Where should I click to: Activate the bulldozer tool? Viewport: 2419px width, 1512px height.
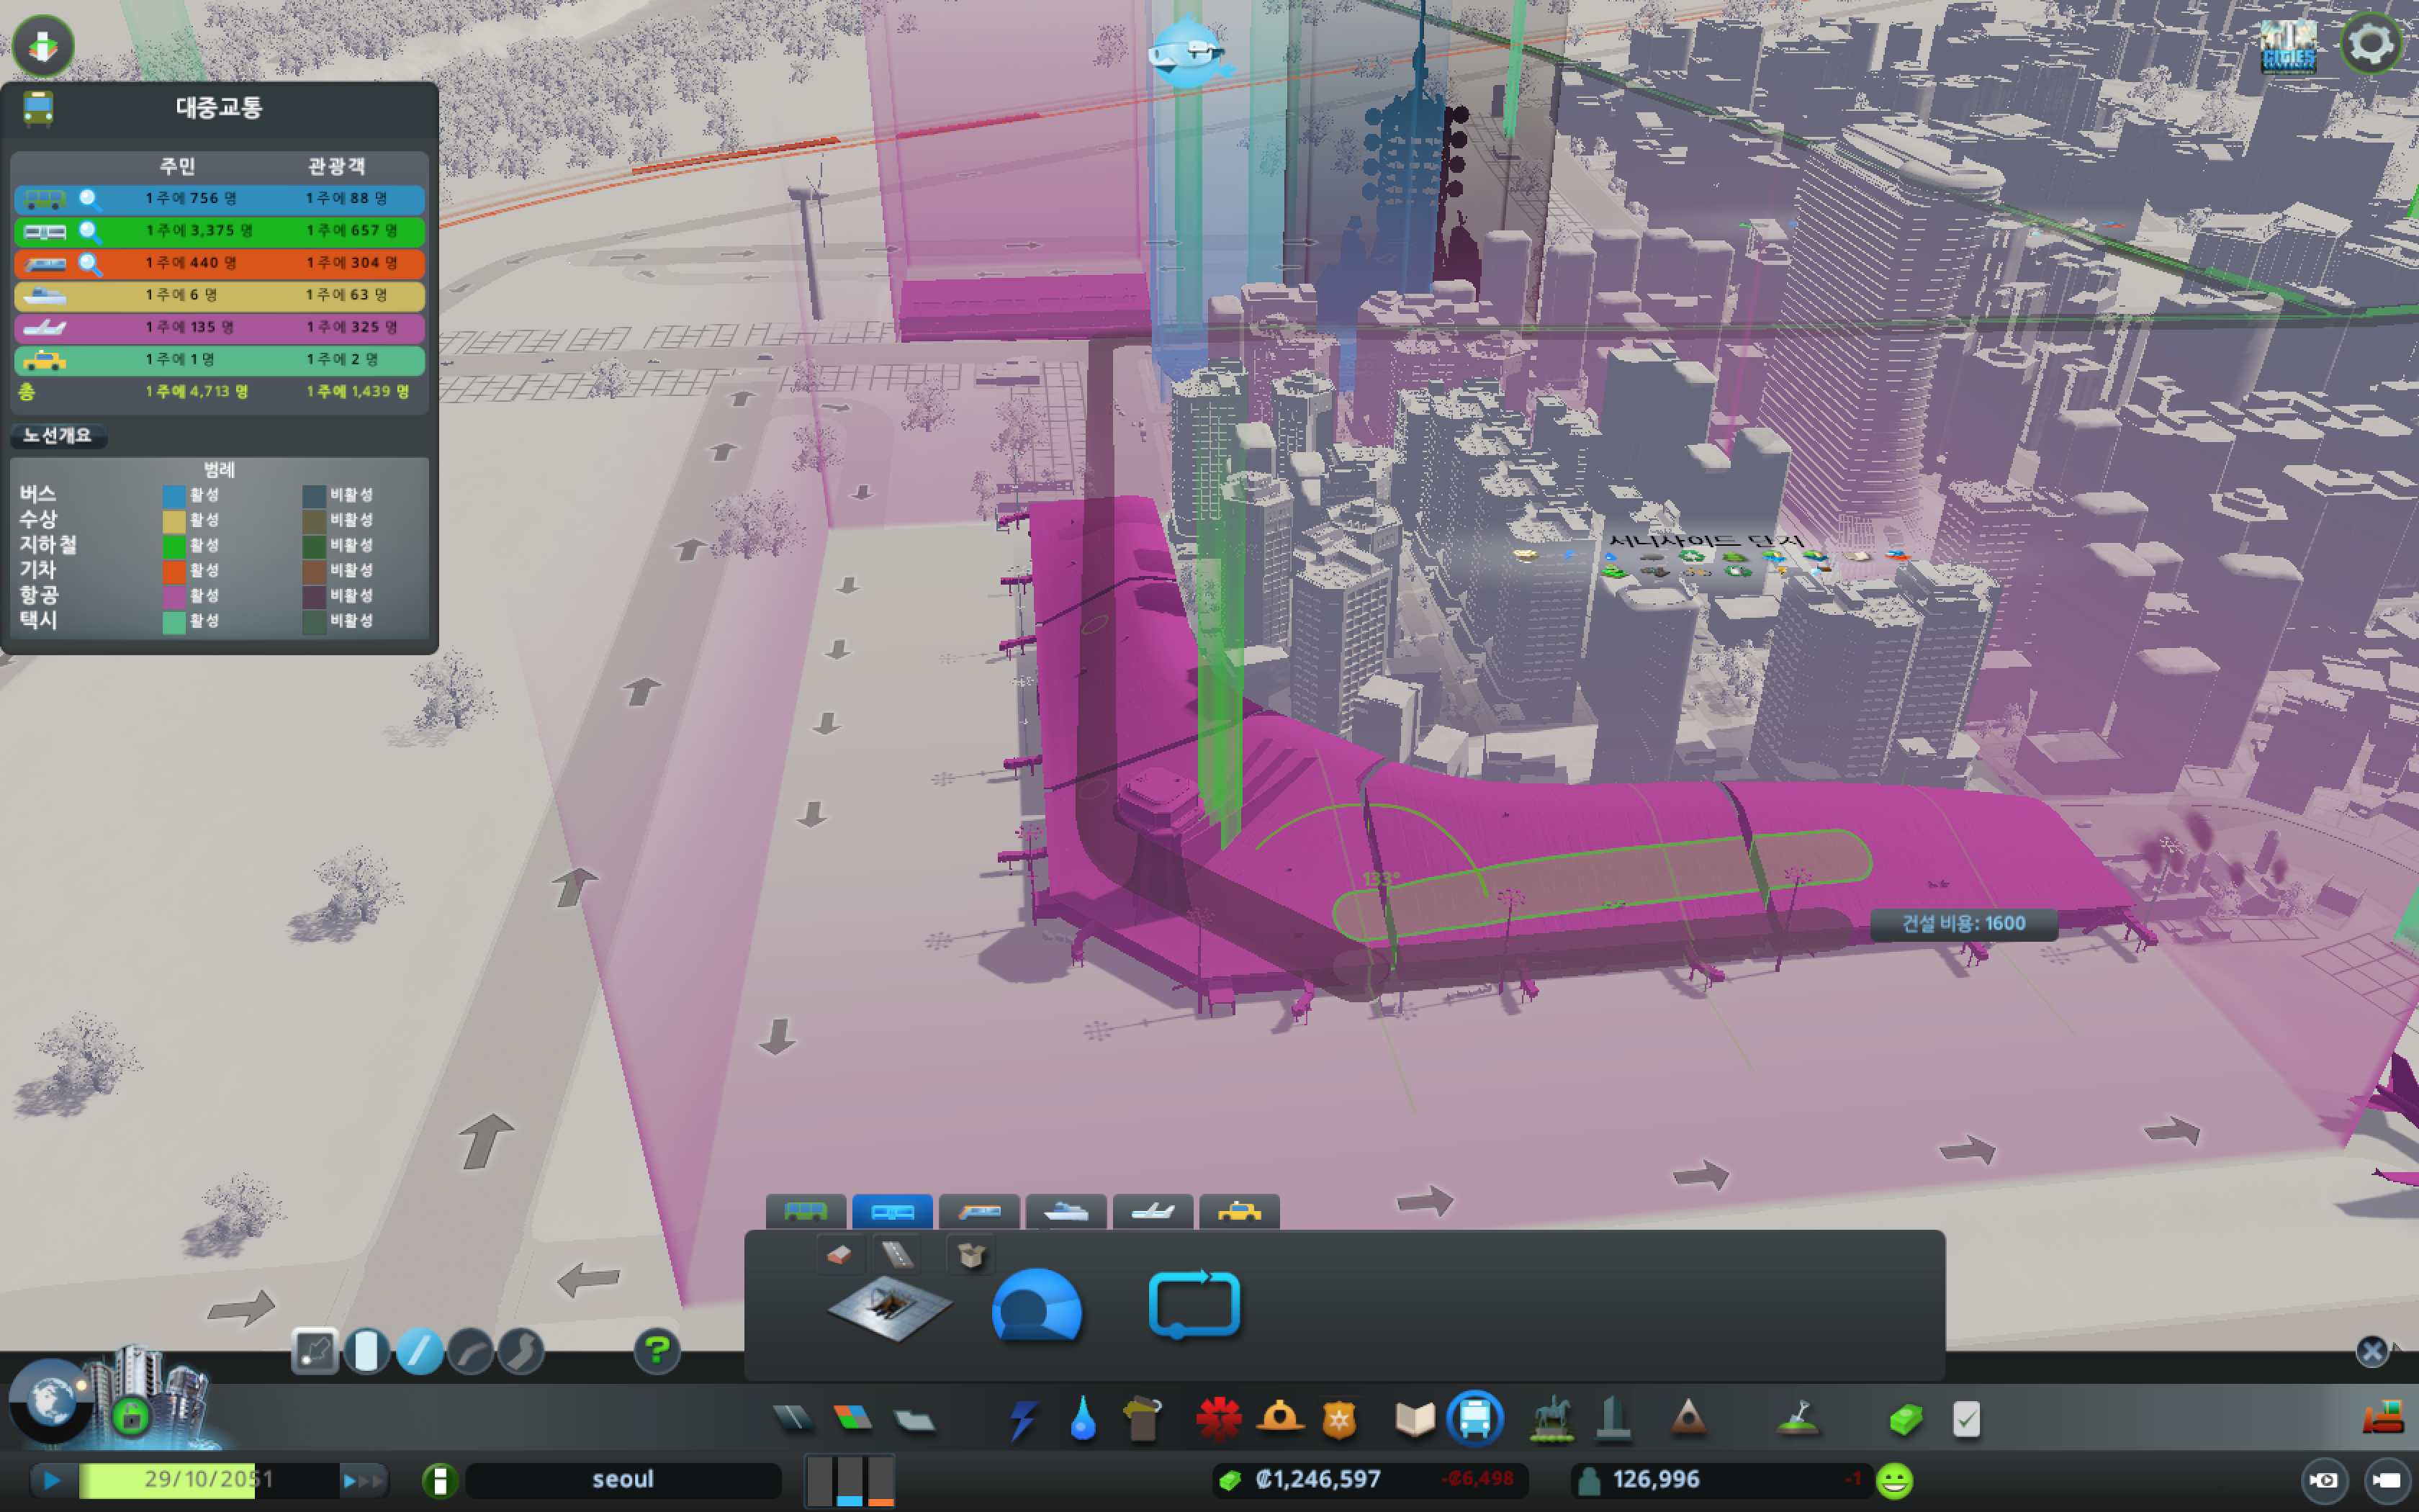[2383, 1417]
